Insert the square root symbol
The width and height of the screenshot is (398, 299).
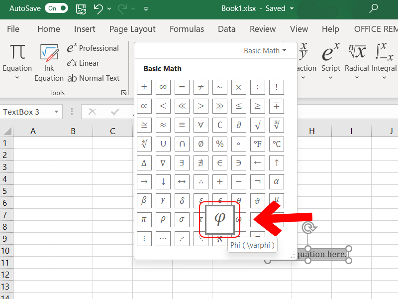[x=257, y=125]
